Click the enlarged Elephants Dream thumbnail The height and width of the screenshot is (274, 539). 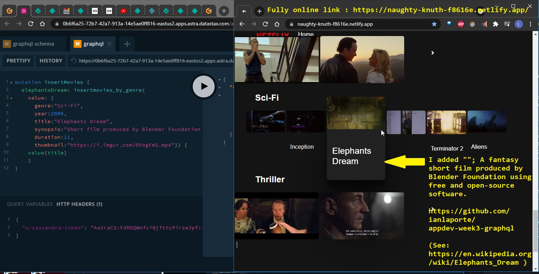(356, 113)
